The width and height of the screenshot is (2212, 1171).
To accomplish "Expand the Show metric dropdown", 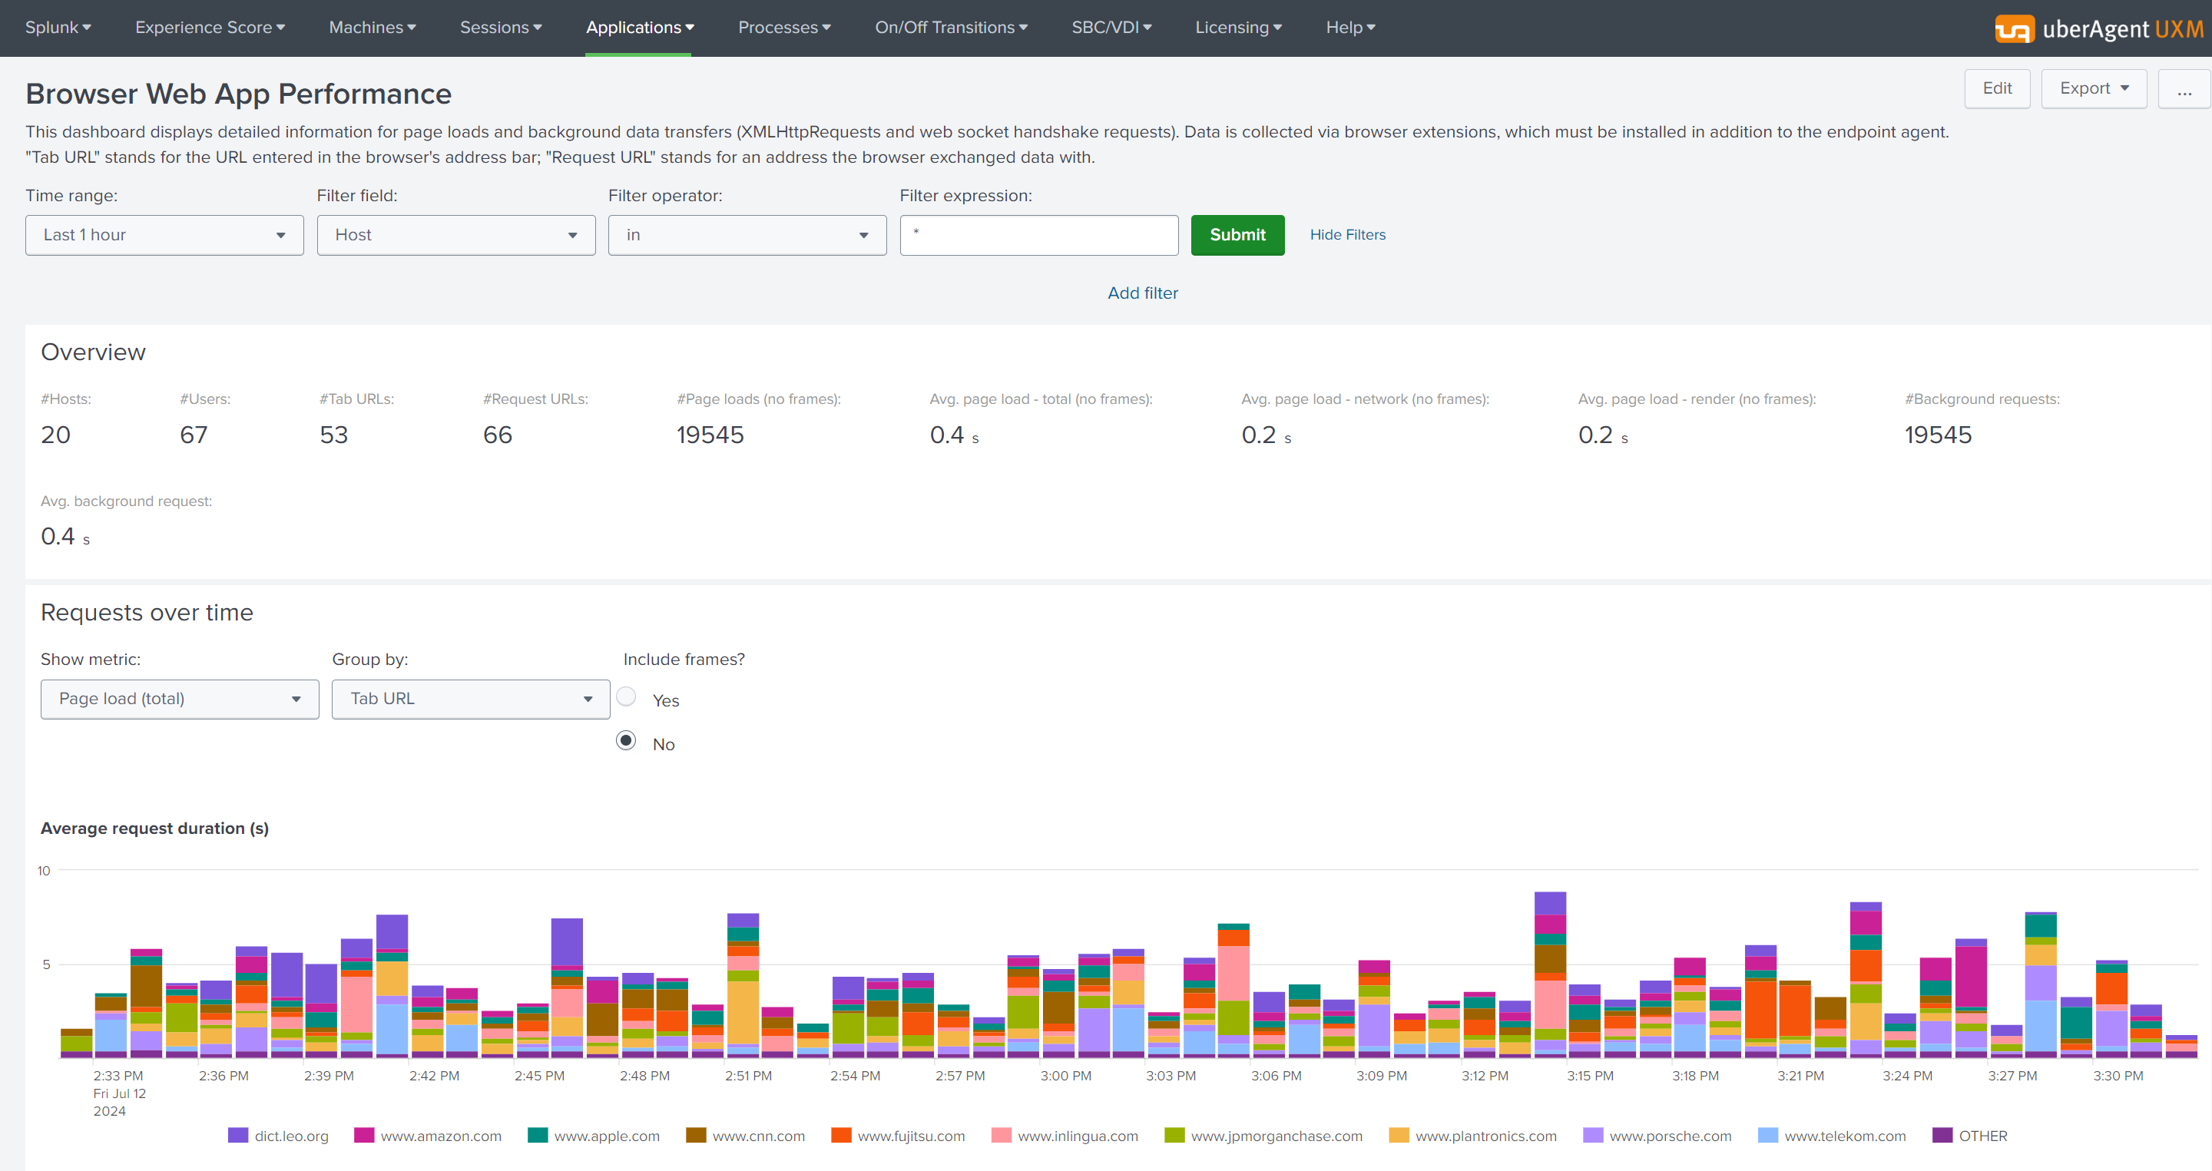I will click(x=180, y=699).
